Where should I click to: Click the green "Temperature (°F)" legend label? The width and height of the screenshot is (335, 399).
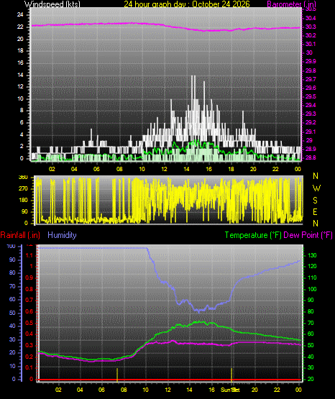[253, 235]
